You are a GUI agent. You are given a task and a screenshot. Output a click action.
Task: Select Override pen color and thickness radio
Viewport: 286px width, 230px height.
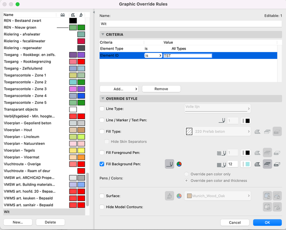(x=186, y=180)
